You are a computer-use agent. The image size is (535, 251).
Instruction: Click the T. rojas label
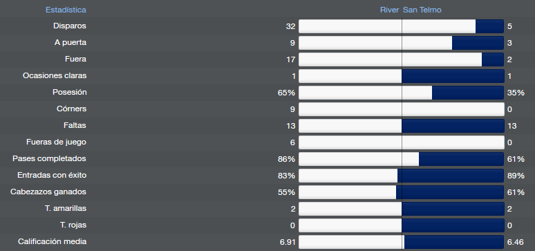73,225
